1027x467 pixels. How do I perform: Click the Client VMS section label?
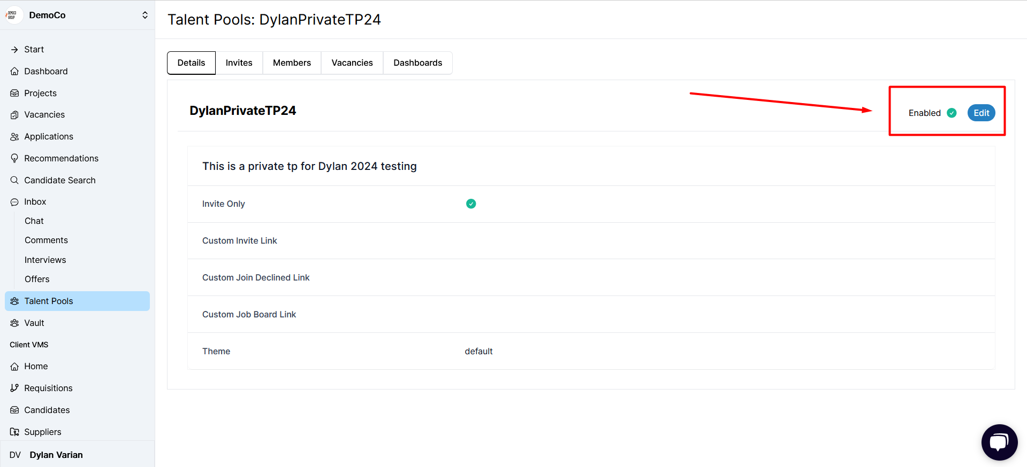click(x=29, y=345)
